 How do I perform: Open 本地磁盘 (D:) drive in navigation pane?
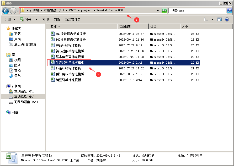(x=24, y=97)
